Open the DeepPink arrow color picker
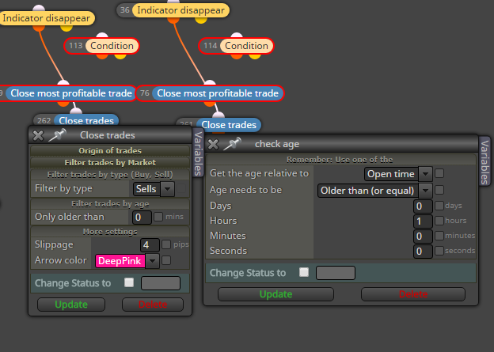Viewport: 494px width, 352px height. coord(120,261)
